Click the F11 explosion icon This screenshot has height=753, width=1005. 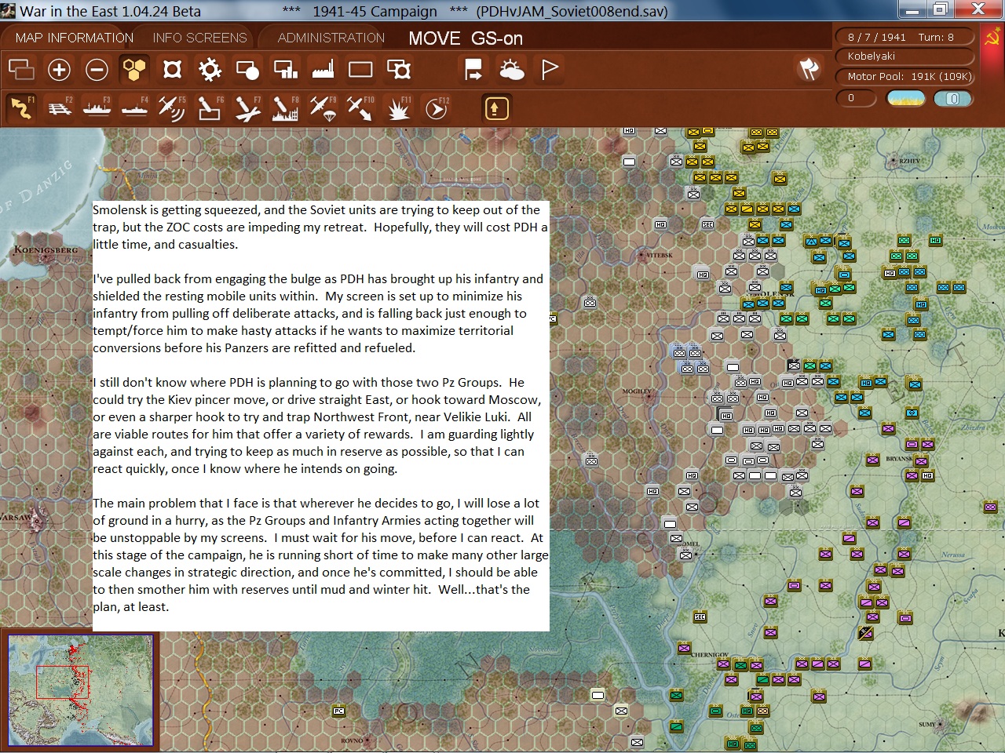coord(399,108)
